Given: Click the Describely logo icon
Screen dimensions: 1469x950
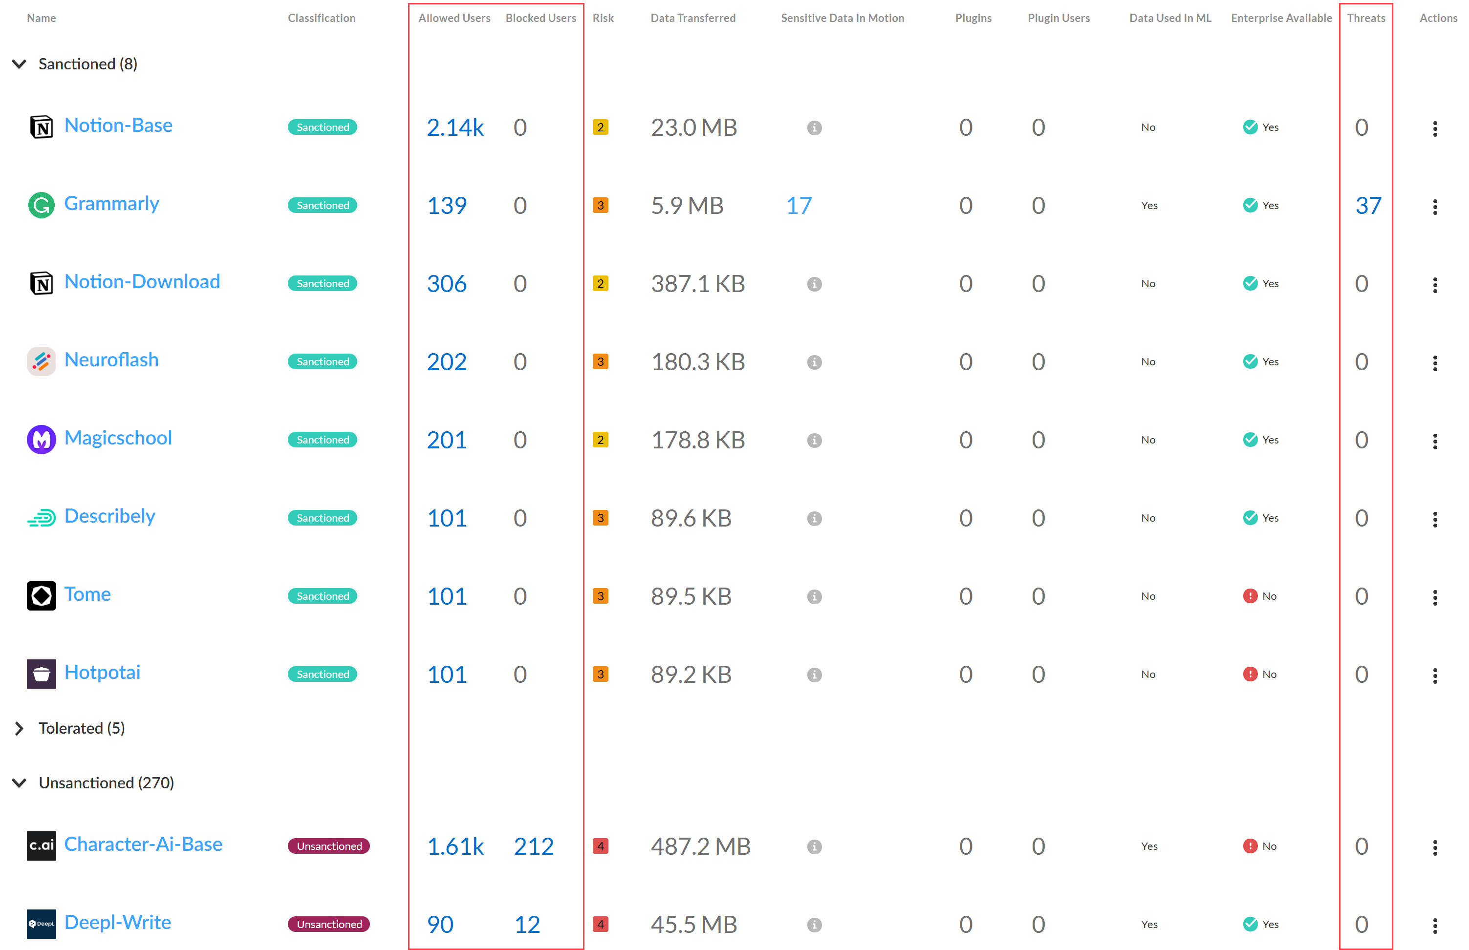Looking at the screenshot, I should pos(42,518).
